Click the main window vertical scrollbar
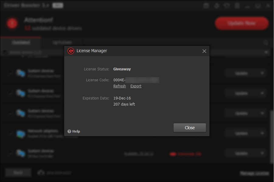The height and width of the screenshot is (182, 274). click(272, 137)
